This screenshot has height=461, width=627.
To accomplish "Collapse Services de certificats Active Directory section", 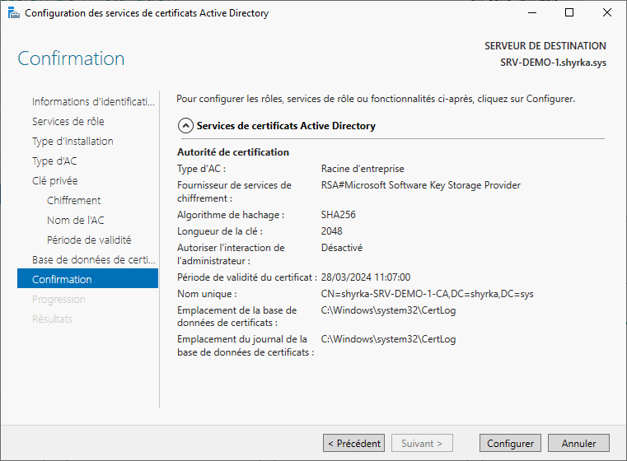I will tap(186, 126).
